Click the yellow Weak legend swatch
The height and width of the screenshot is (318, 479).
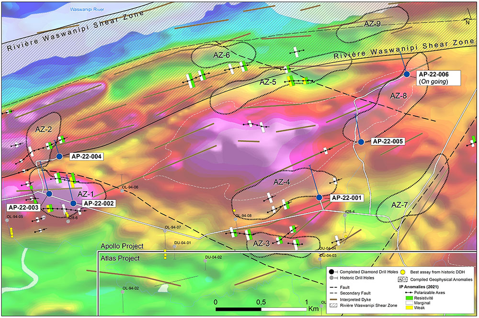410,307
